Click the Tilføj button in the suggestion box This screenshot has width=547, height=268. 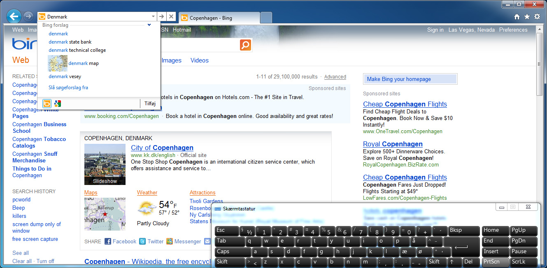pyautogui.click(x=150, y=104)
